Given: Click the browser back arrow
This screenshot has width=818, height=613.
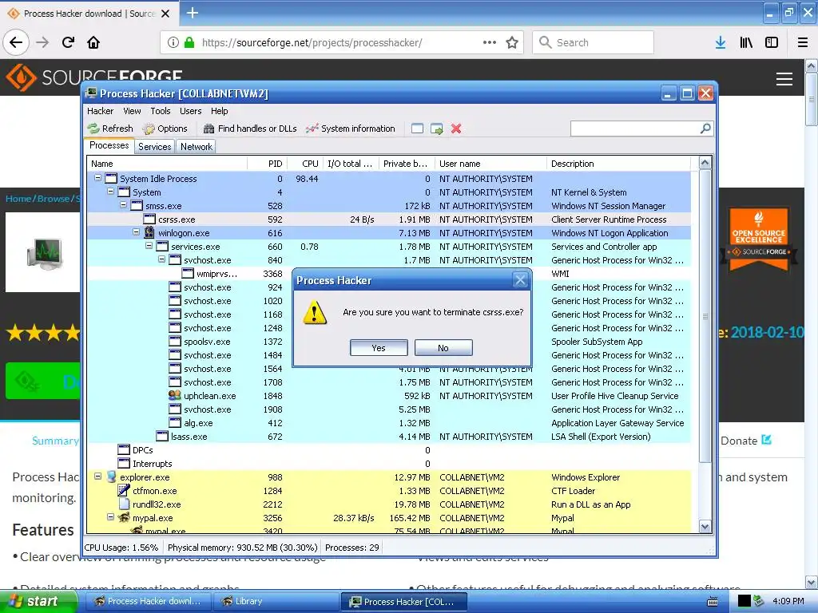Looking at the screenshot, I should (x=16, y=42).
